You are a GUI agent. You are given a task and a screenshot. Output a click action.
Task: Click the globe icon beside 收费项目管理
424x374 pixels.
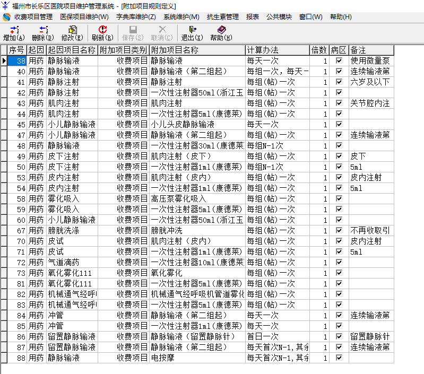click(6, 17)
